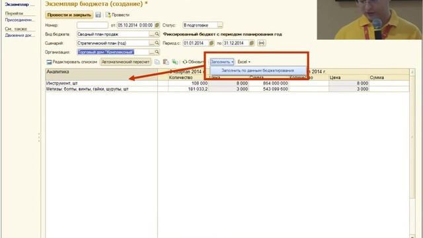
Task: Open the Заполнить dropdown menu
Action: [222, 61]
